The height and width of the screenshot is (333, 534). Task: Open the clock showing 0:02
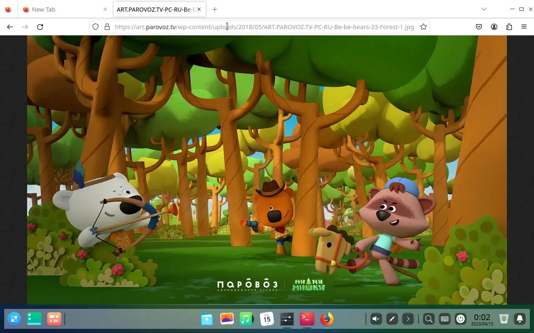pos(482,319)
